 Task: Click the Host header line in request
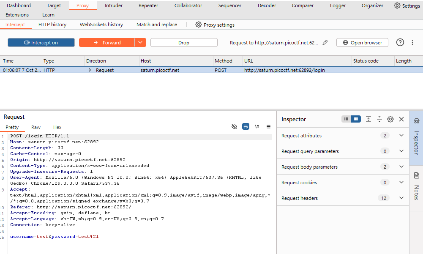[55, 142]
